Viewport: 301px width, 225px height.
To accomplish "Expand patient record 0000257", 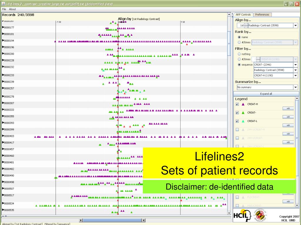I will (3, 88).
